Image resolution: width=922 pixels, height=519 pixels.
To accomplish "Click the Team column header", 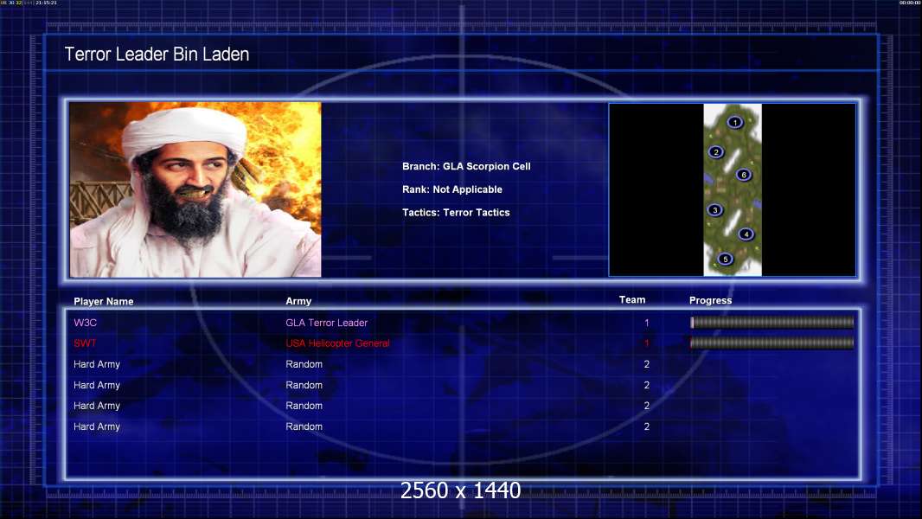I will pos(632,300).
